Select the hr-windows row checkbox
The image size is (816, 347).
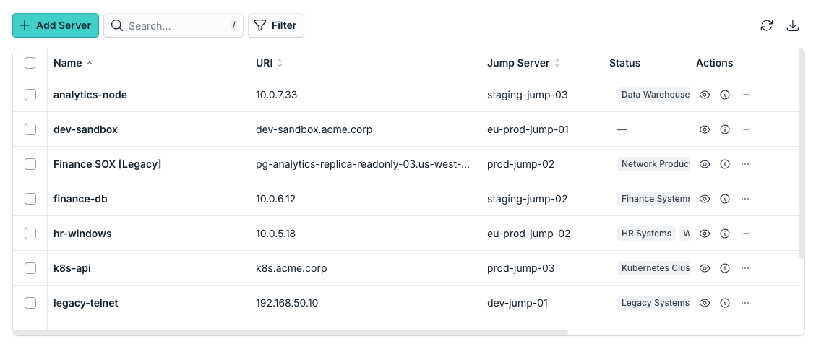(x=30, y=234)
